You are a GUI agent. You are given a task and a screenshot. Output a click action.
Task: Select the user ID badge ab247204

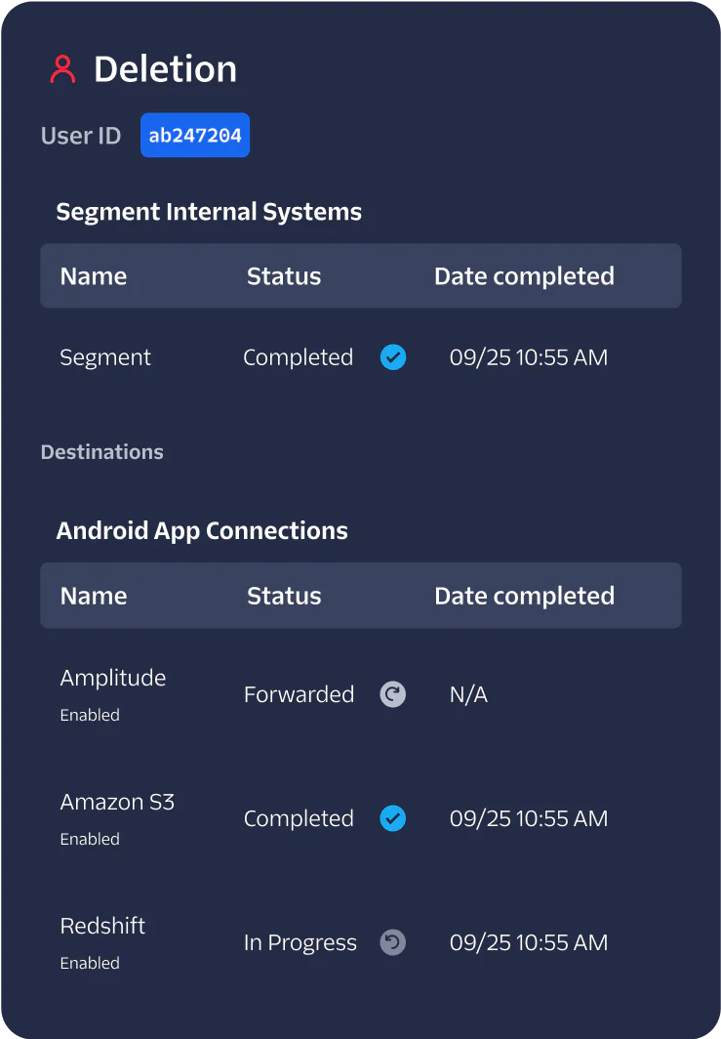195,136
